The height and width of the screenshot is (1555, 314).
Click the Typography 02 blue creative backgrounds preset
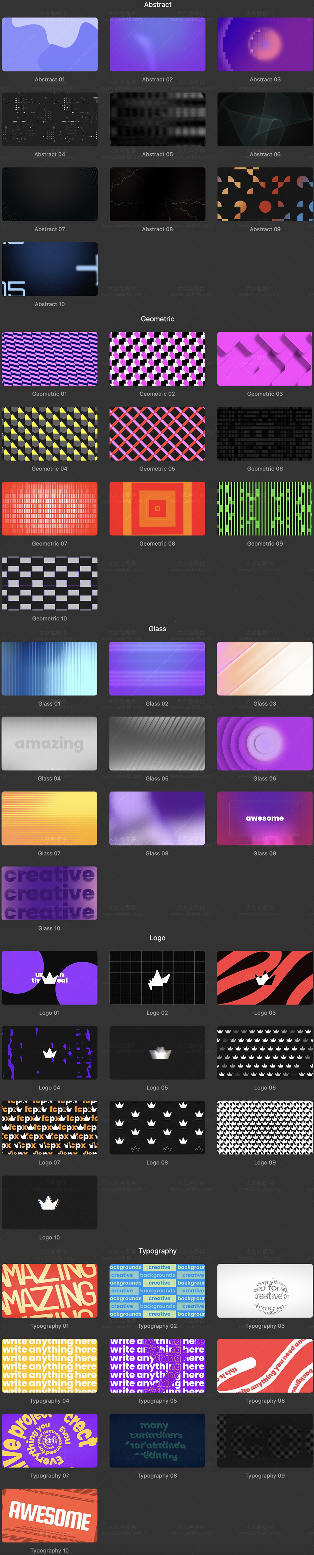point(157,1290)
